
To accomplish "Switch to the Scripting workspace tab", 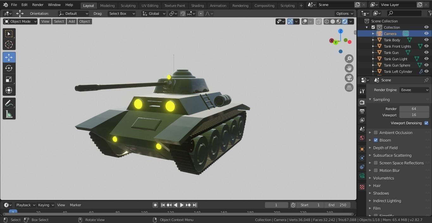I will pos(287,5).
